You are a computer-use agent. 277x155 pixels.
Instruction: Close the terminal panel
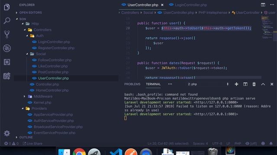click(272, 84)
